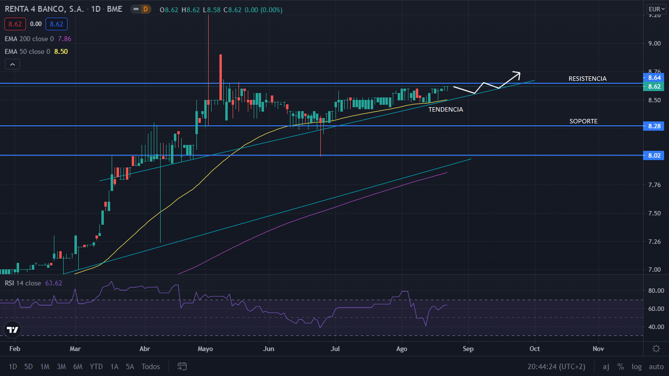Open the EUR currency dropdown
Viewport: 669px width, 376px height.
pos(654,9)
